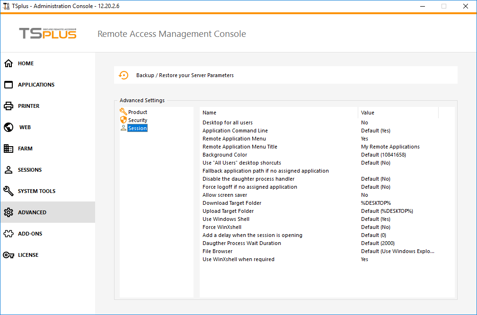Click the Backup / Restore circular arrow icon
Image resolution: width=477 pixels, height=315 pixels.
click(124, 75)
